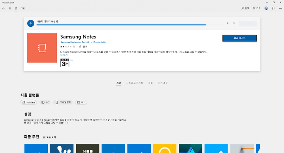Open the gray app tile with pencil image
The image size is (284, 153).
[242, 149]
